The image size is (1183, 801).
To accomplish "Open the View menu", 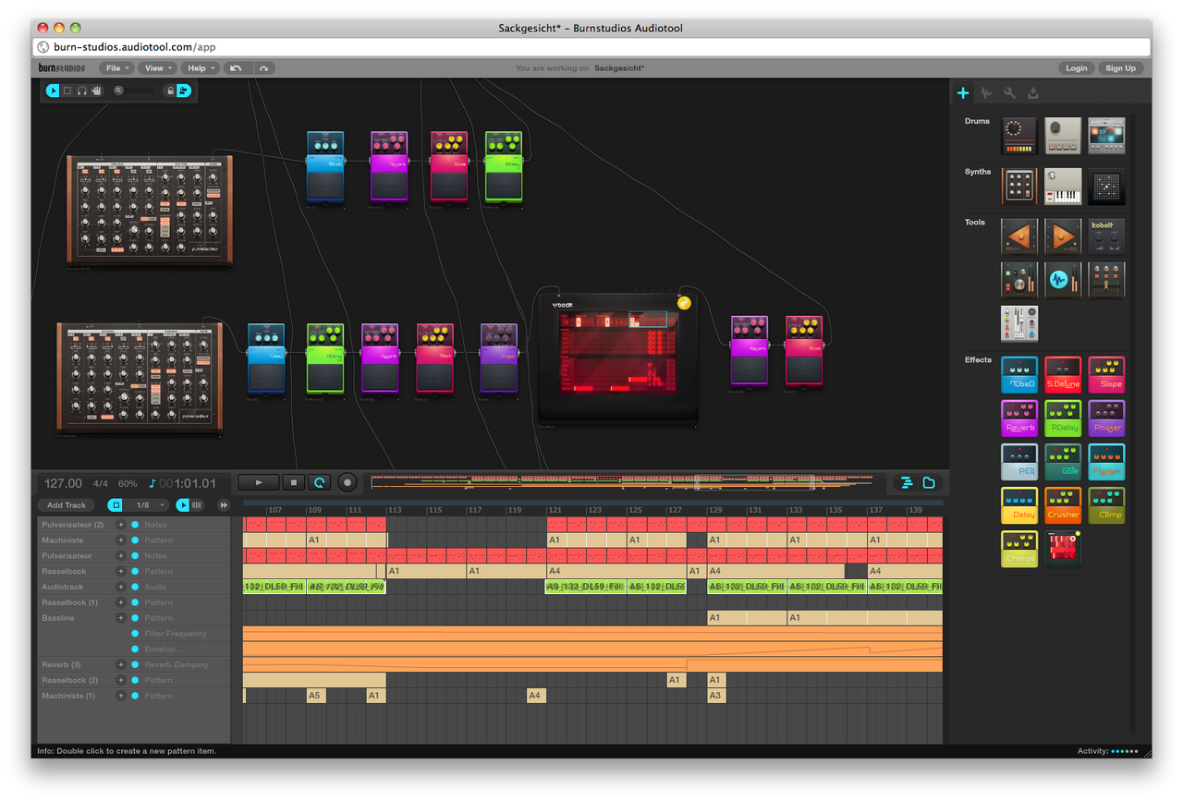I will (156, 68).
